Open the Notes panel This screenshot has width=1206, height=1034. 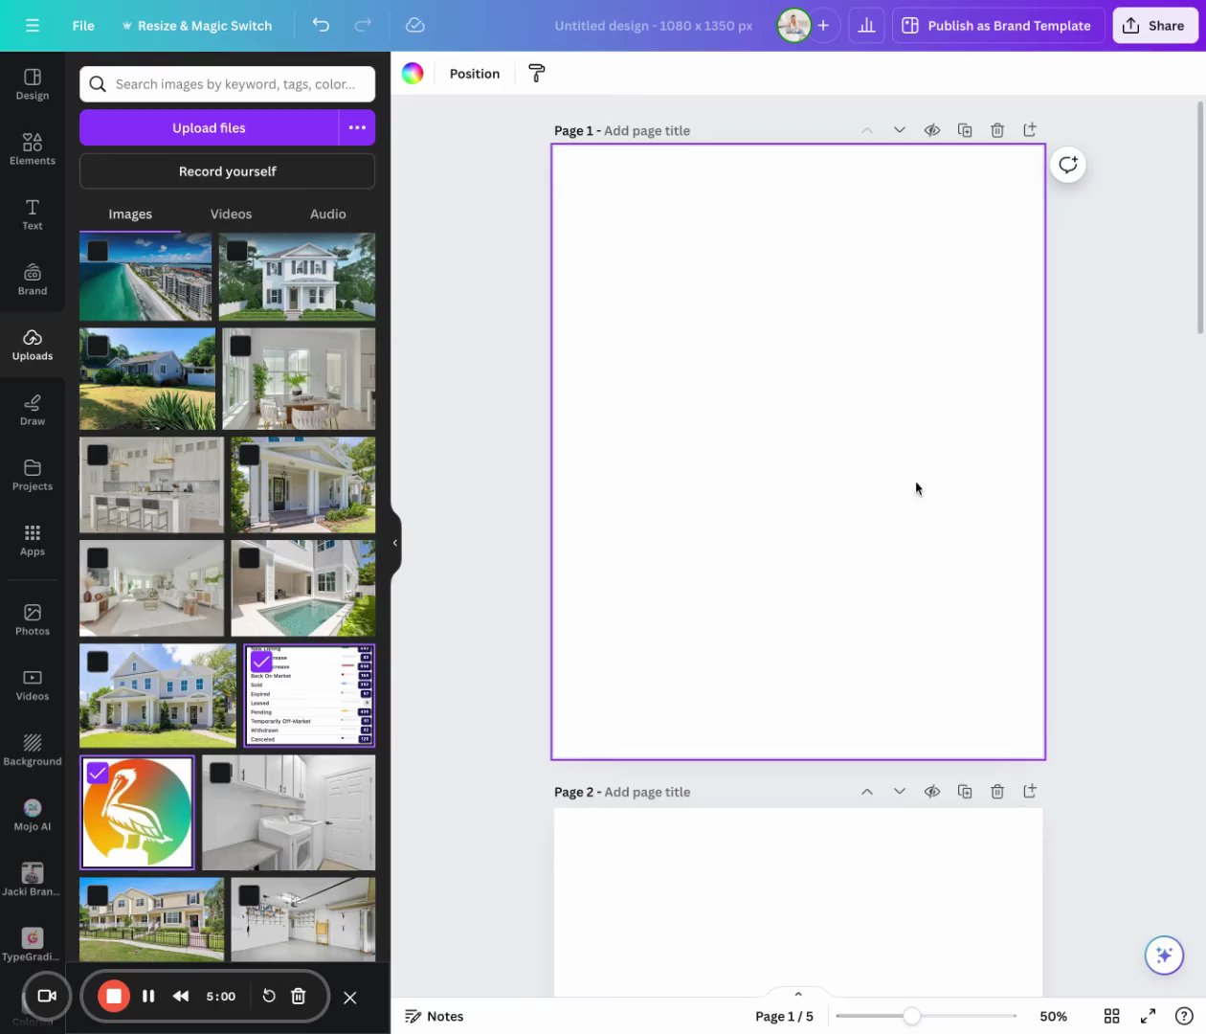[x=435, y=1016]
